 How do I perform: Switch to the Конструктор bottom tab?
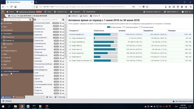(x=18, y=97)
